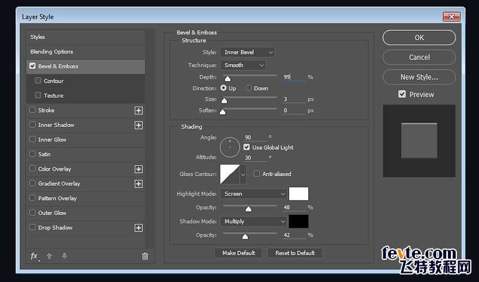The height and width of the screenshot is (282, 479).
Task: Open Blending Options section
Action: click(x=51, y=51)
